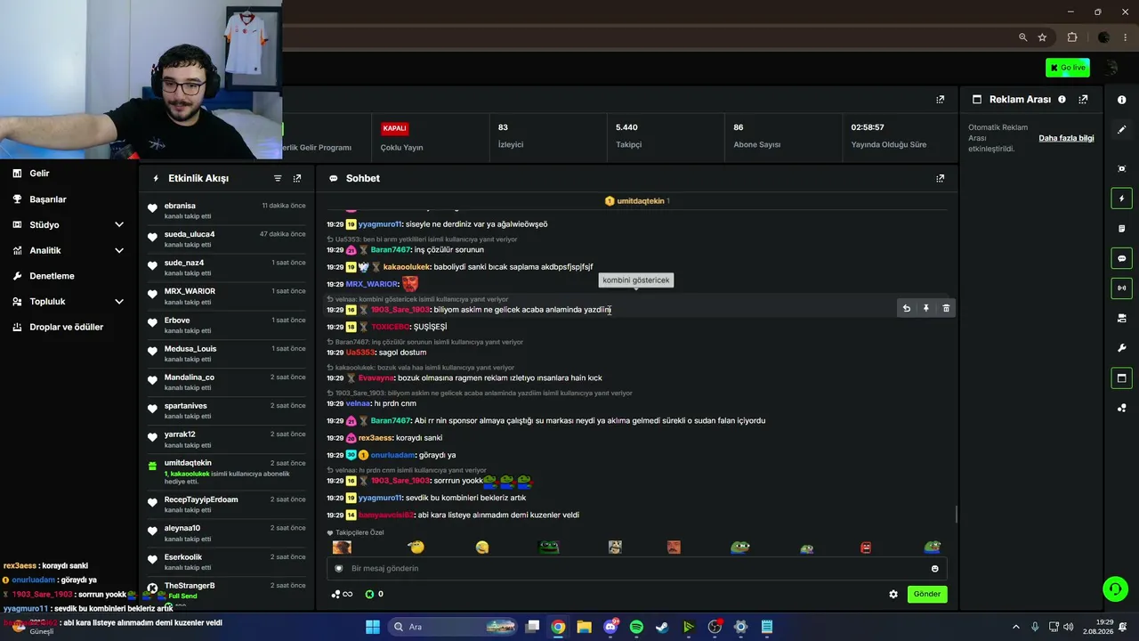
Task: Pin the hovered 1903_Sare_1903 chat message
Action: click(925, 309)
